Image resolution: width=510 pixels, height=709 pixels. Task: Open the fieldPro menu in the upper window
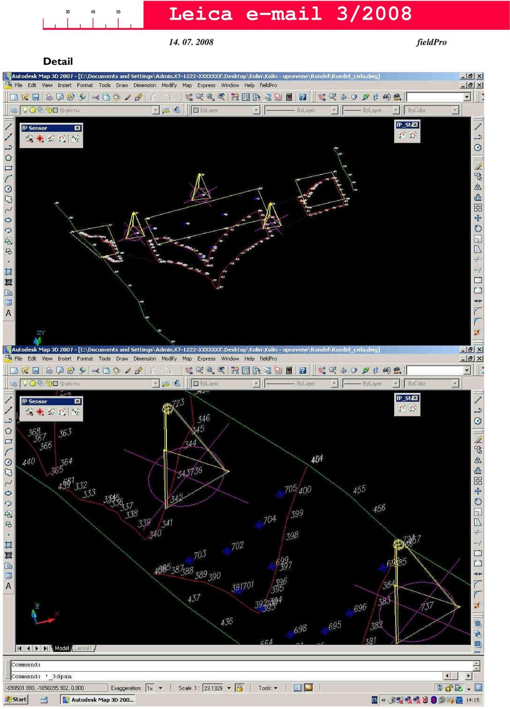click(x=268, y=85)
